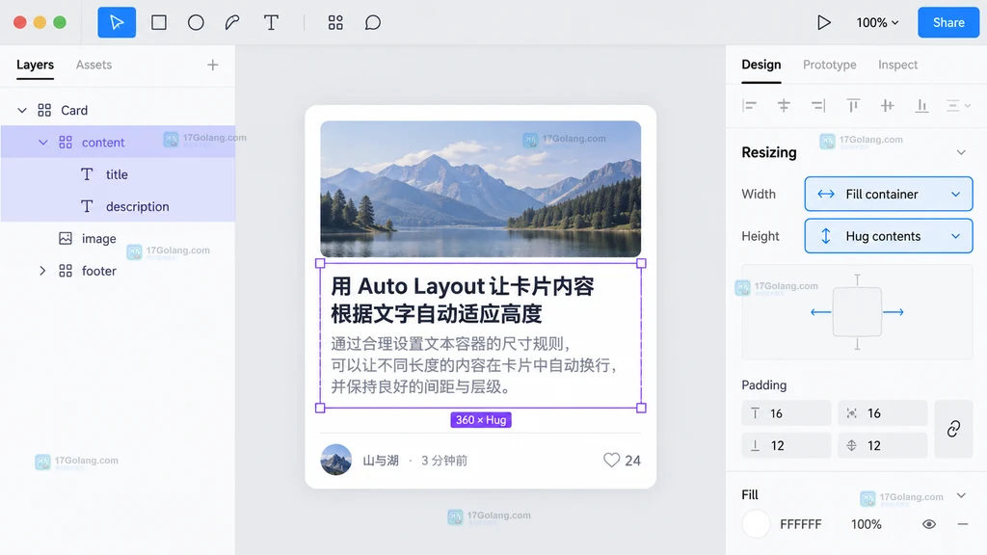
Task: Click the card title heading text
Action: click(463, 300)
